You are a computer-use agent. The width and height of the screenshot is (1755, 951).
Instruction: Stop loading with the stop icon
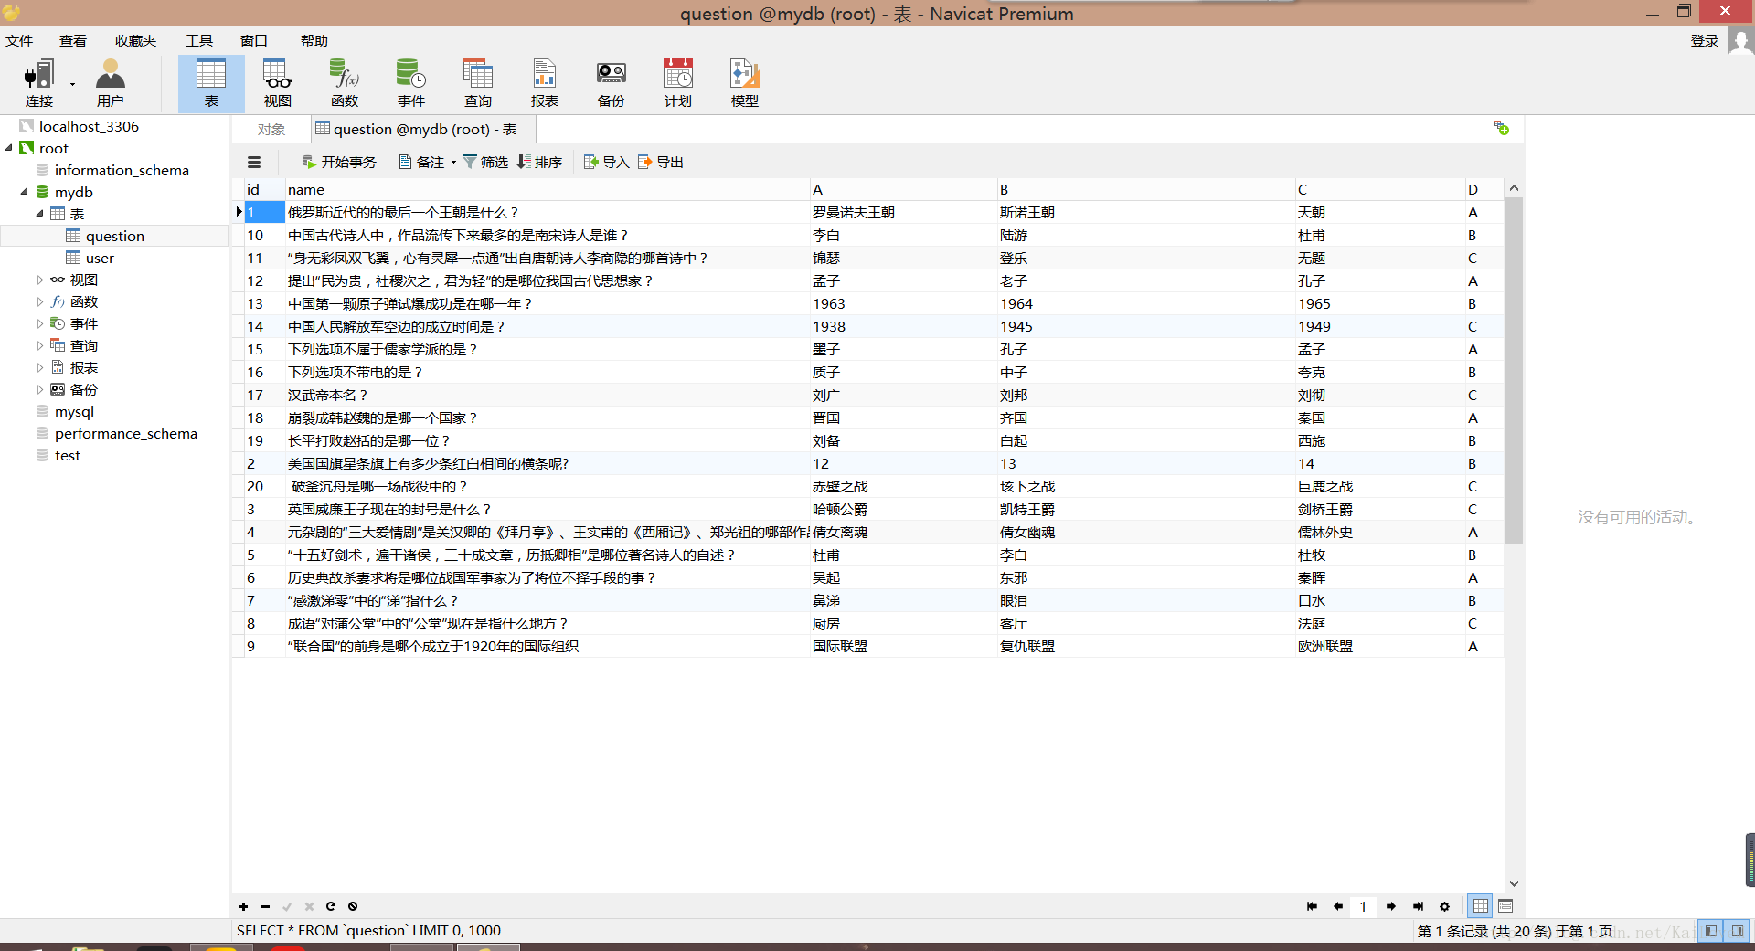353,906
